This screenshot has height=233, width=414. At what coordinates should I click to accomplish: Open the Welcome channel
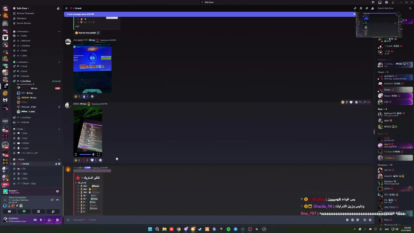pyautogui.click(x=25, y=41)
